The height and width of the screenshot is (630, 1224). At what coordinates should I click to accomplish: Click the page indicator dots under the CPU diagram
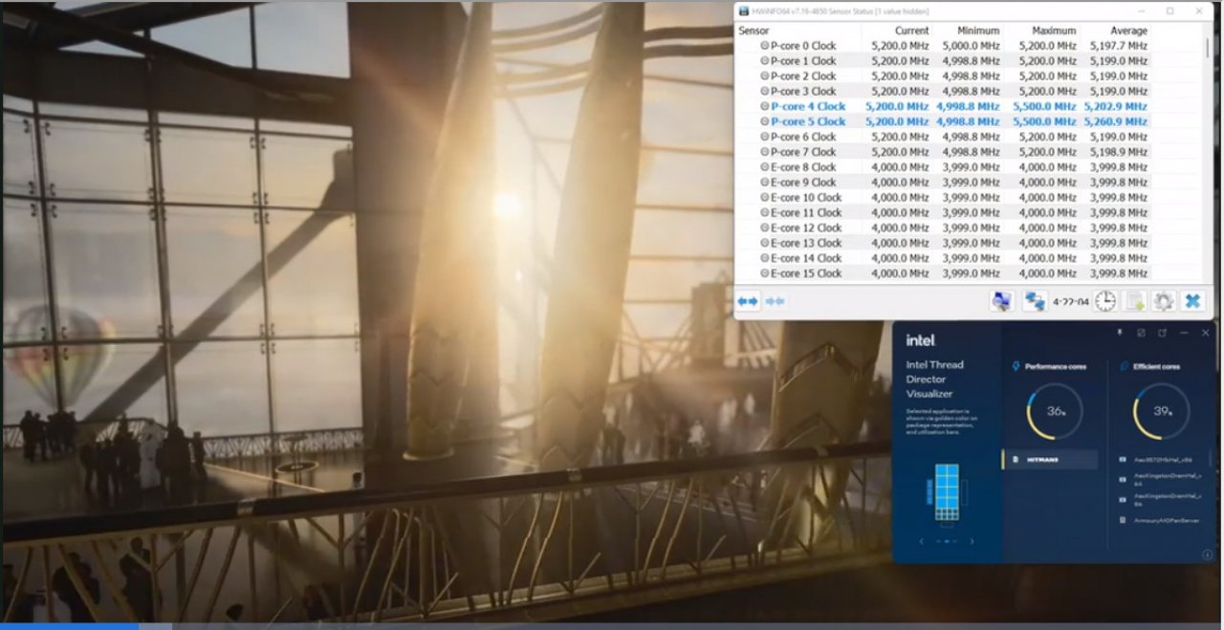tap(947, 541)
